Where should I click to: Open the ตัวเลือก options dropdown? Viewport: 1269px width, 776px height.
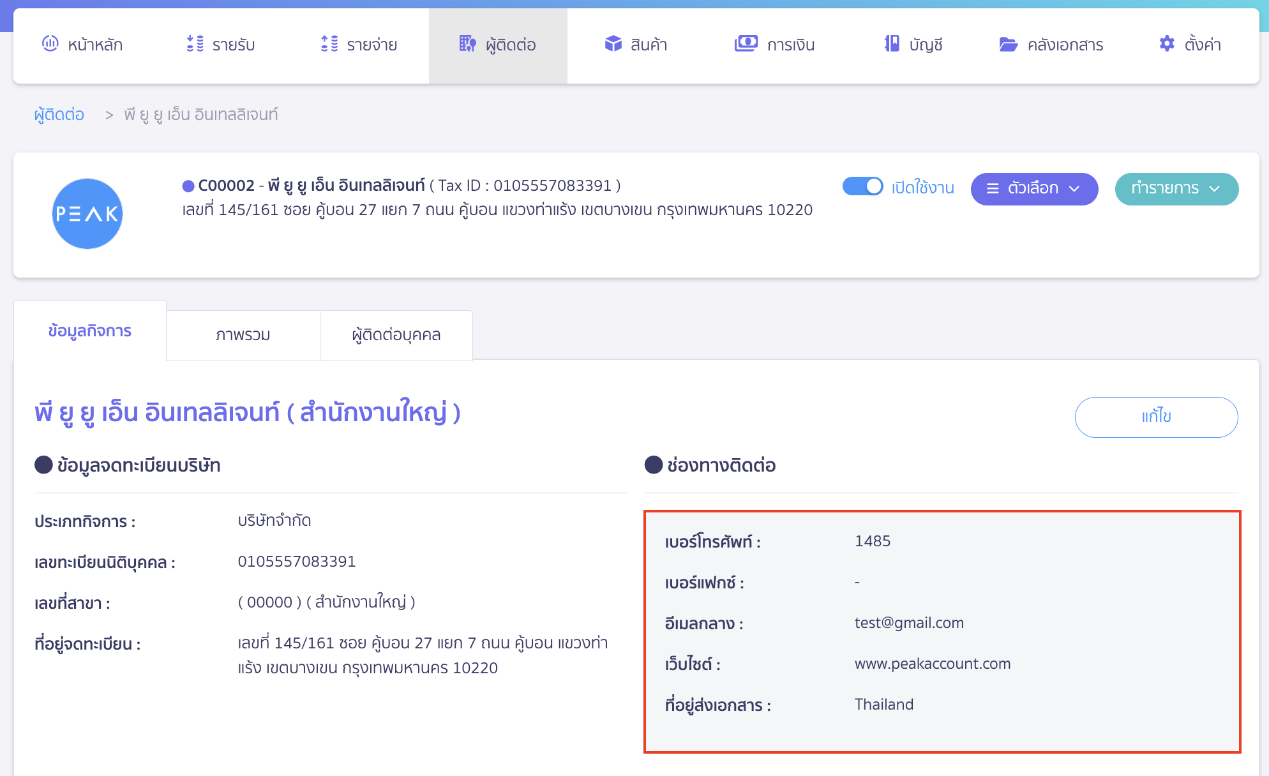[1034, 188]
